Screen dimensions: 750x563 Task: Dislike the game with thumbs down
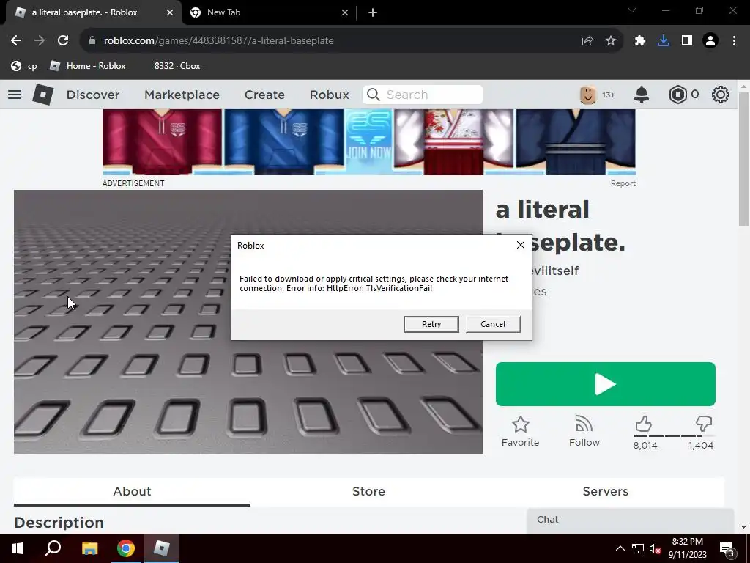pyautogui.click(x=704, y=424)
